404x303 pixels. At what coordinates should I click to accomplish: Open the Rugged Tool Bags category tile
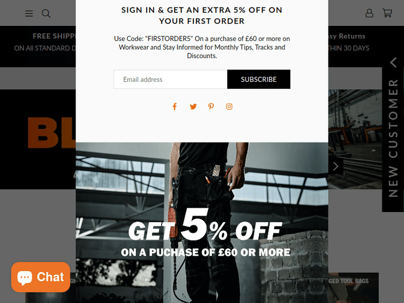[x=353, y=288]
